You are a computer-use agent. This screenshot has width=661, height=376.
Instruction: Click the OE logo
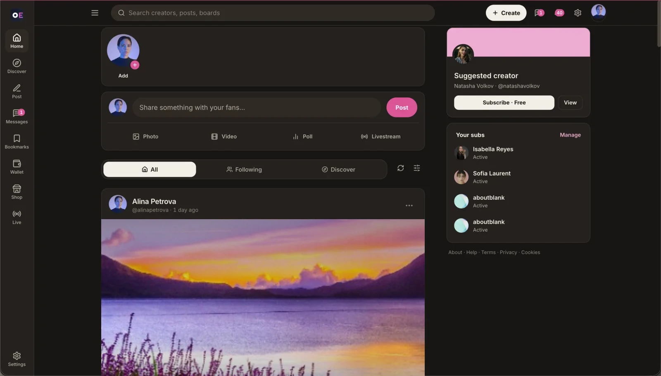(17, 15)
